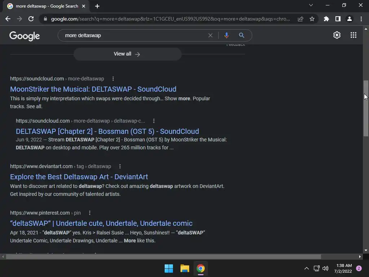Click the browser forward arrow

(19, 19)
